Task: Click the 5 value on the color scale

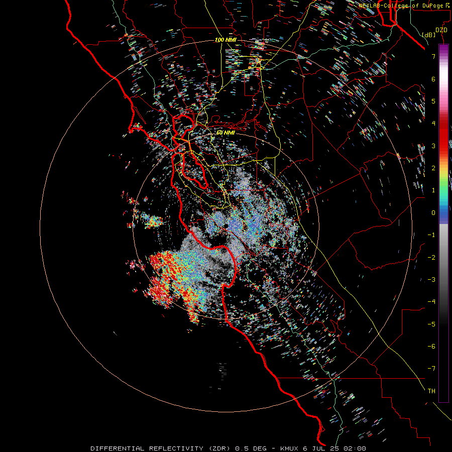Action: [433, 101]
